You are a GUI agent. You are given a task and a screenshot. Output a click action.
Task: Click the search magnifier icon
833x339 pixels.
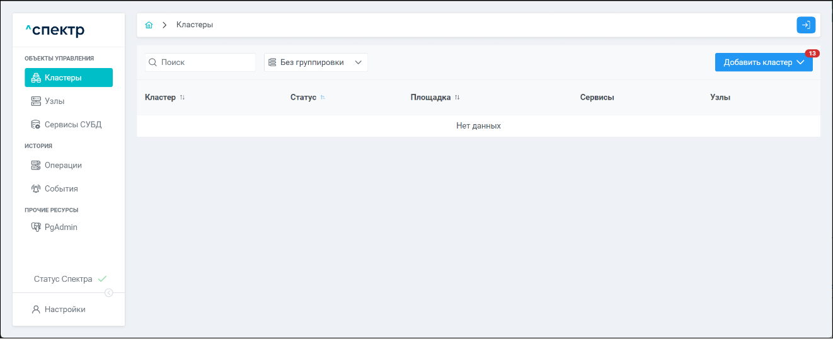point(152,62)
